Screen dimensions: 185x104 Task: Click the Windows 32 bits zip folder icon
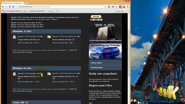[x=49, y=37]
